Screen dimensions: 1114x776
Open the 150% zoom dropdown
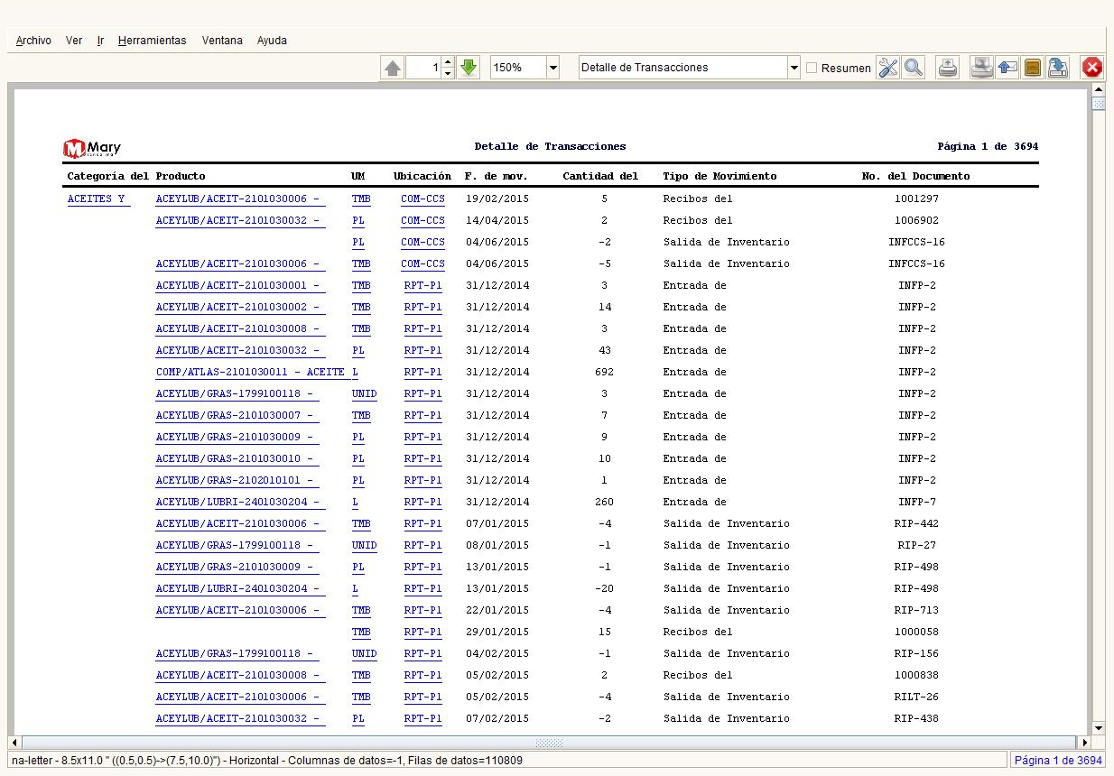click(x=553, y=68)
